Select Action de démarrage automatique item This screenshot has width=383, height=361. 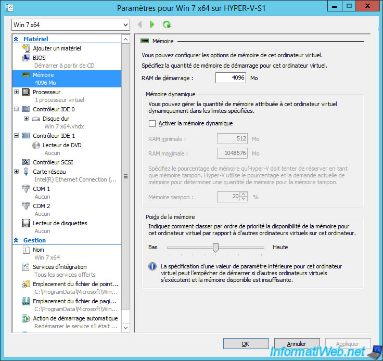(75, 318)
